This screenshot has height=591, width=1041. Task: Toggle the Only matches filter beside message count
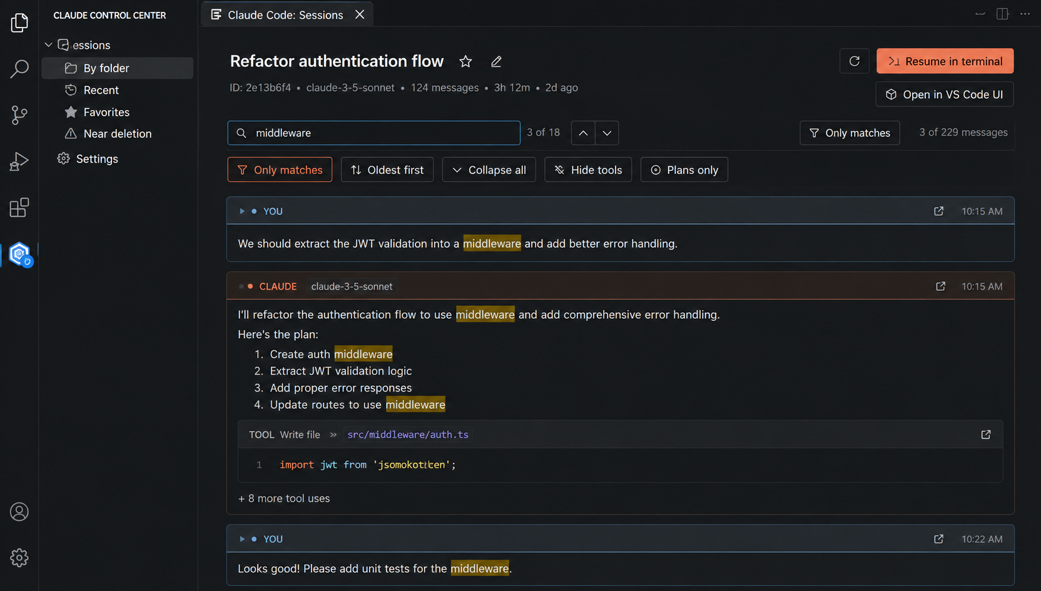pos(850,133)
